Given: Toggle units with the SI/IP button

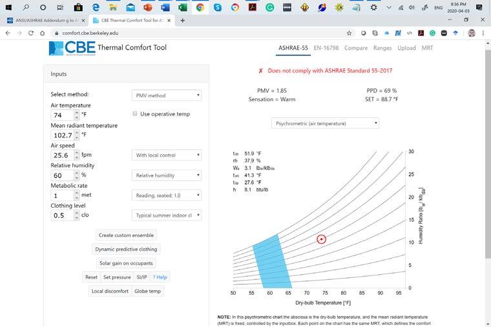Looking at the screenshot, I should pos(141,277).
